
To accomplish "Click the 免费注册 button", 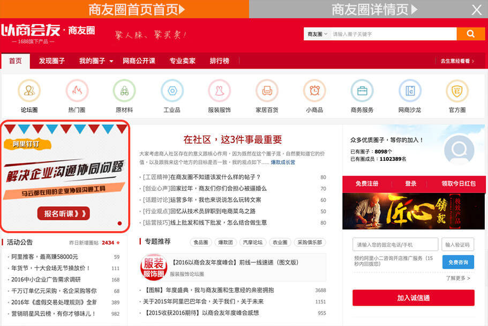I will tap(366, 183).
